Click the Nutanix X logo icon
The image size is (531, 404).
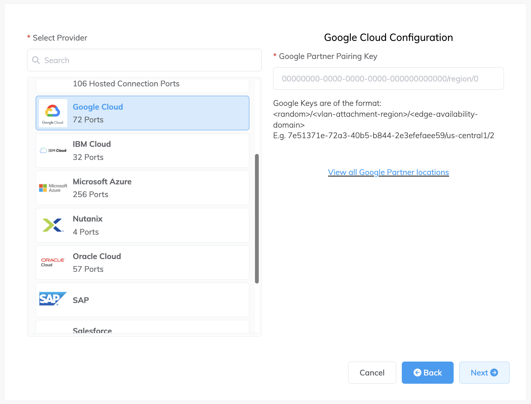(53, 225)
